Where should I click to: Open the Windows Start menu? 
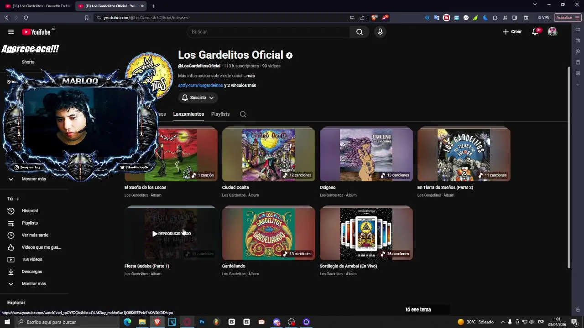point(7,322)
